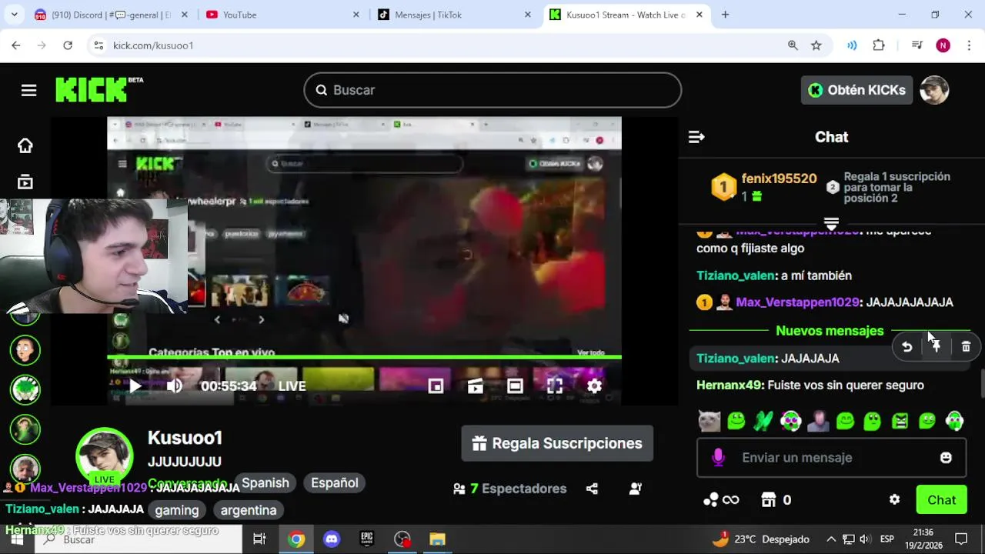Viewport: 985px width, 554px height.
Task: Send message with Chat button
Action: coord(941,500)
